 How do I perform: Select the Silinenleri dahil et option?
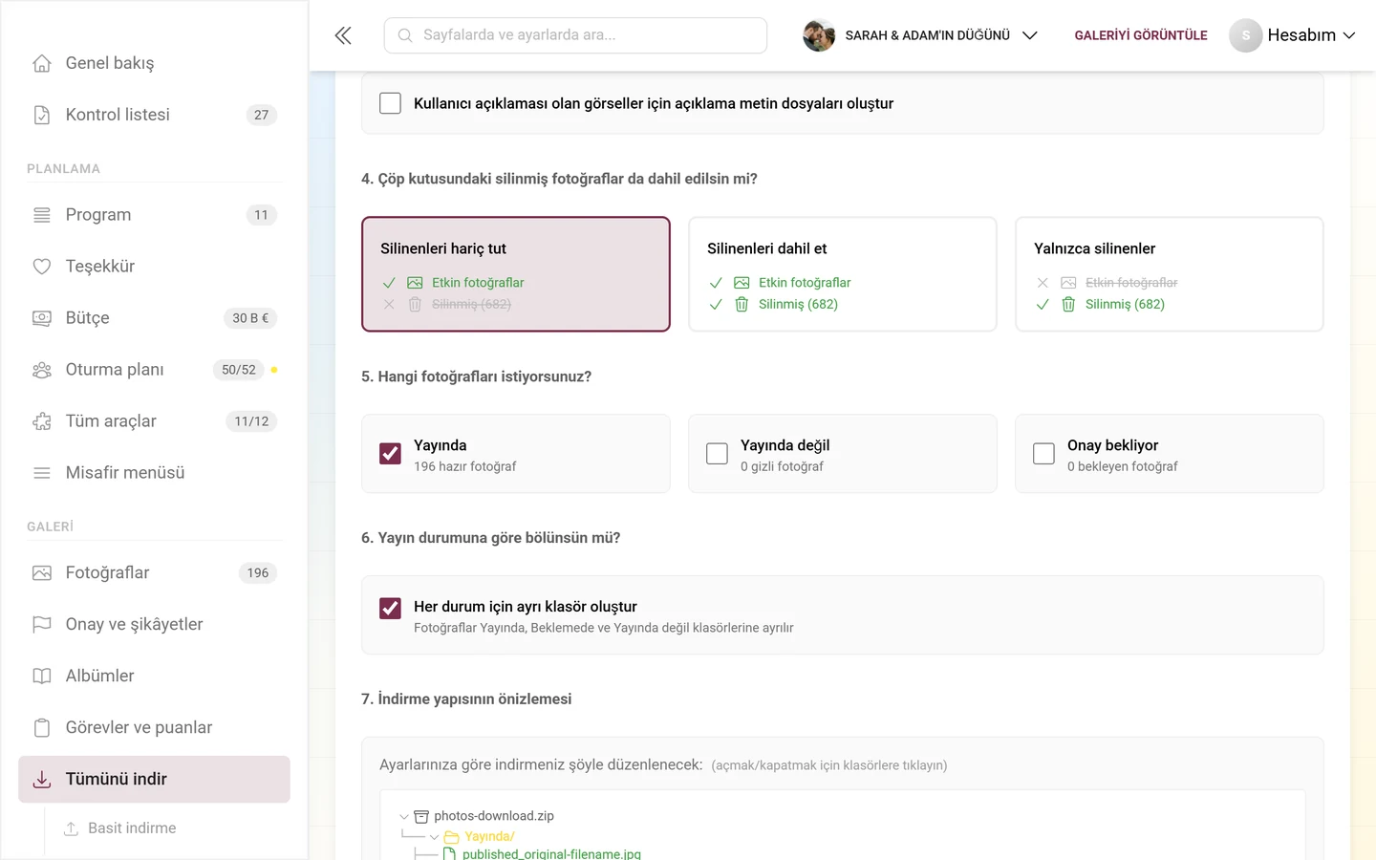[x=843, y=274]
